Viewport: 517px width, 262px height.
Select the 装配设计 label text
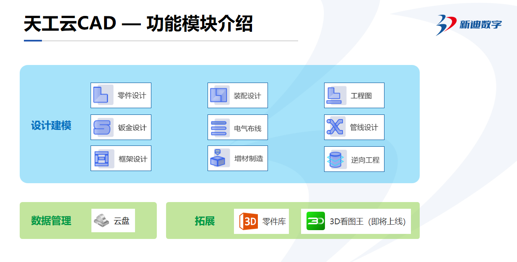coord(247,96)
